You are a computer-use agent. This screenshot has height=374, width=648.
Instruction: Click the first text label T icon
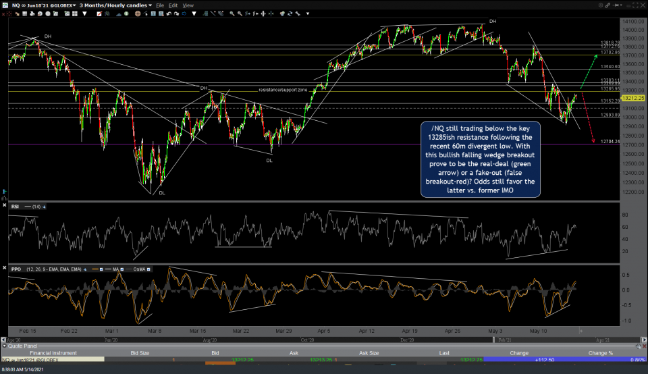tap(153, 14)
